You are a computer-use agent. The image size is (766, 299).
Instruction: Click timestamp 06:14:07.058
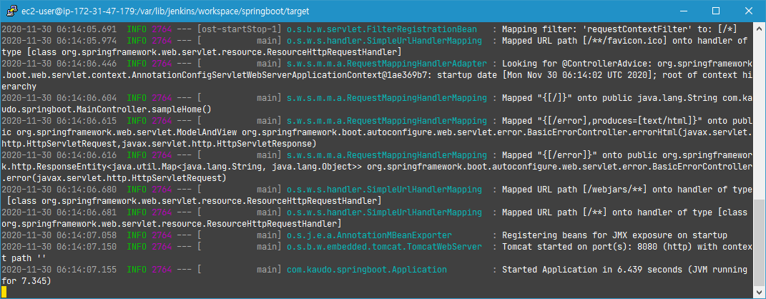point(88,235)
